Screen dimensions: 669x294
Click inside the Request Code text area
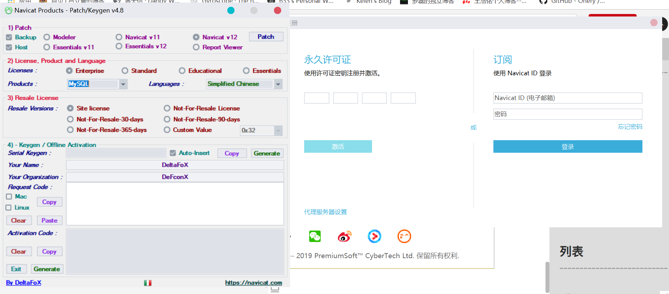175,204
